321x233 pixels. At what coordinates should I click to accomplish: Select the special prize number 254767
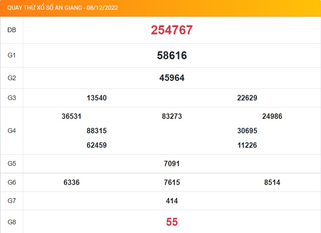point(172,30)
